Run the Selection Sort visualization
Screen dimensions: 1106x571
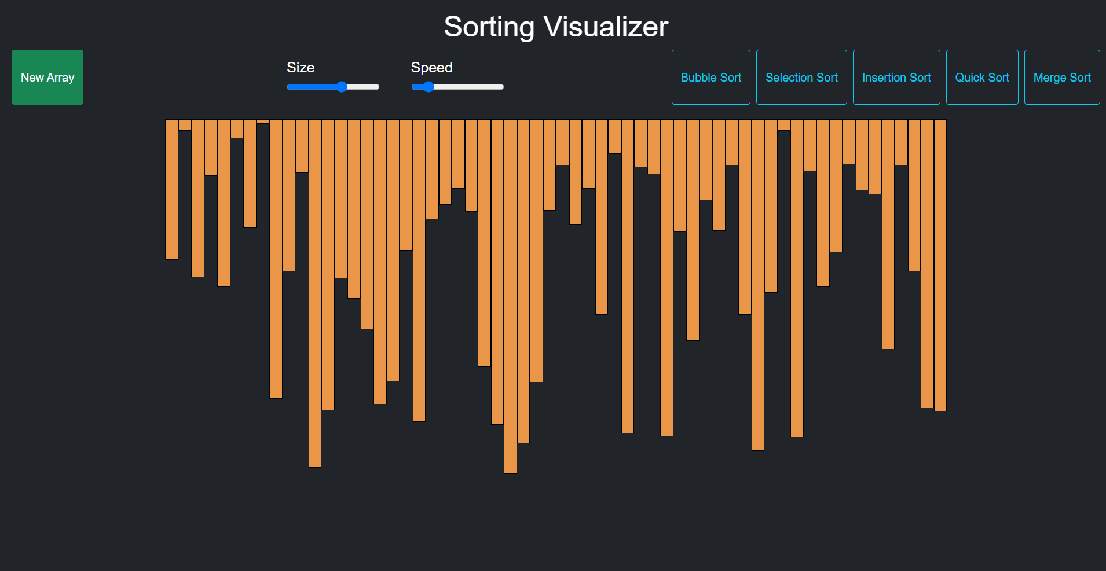(x=801, y=77)
